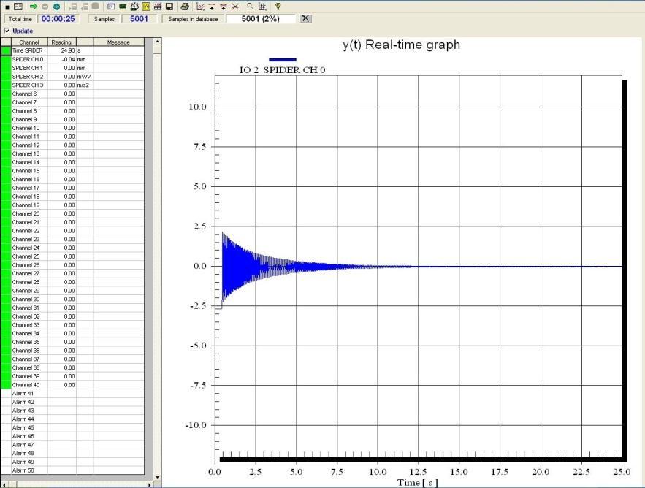Select the Channel 6 row

pyautogui.click(x=72, y=94)
